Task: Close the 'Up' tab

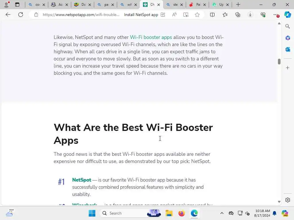Action: [227, 5]
